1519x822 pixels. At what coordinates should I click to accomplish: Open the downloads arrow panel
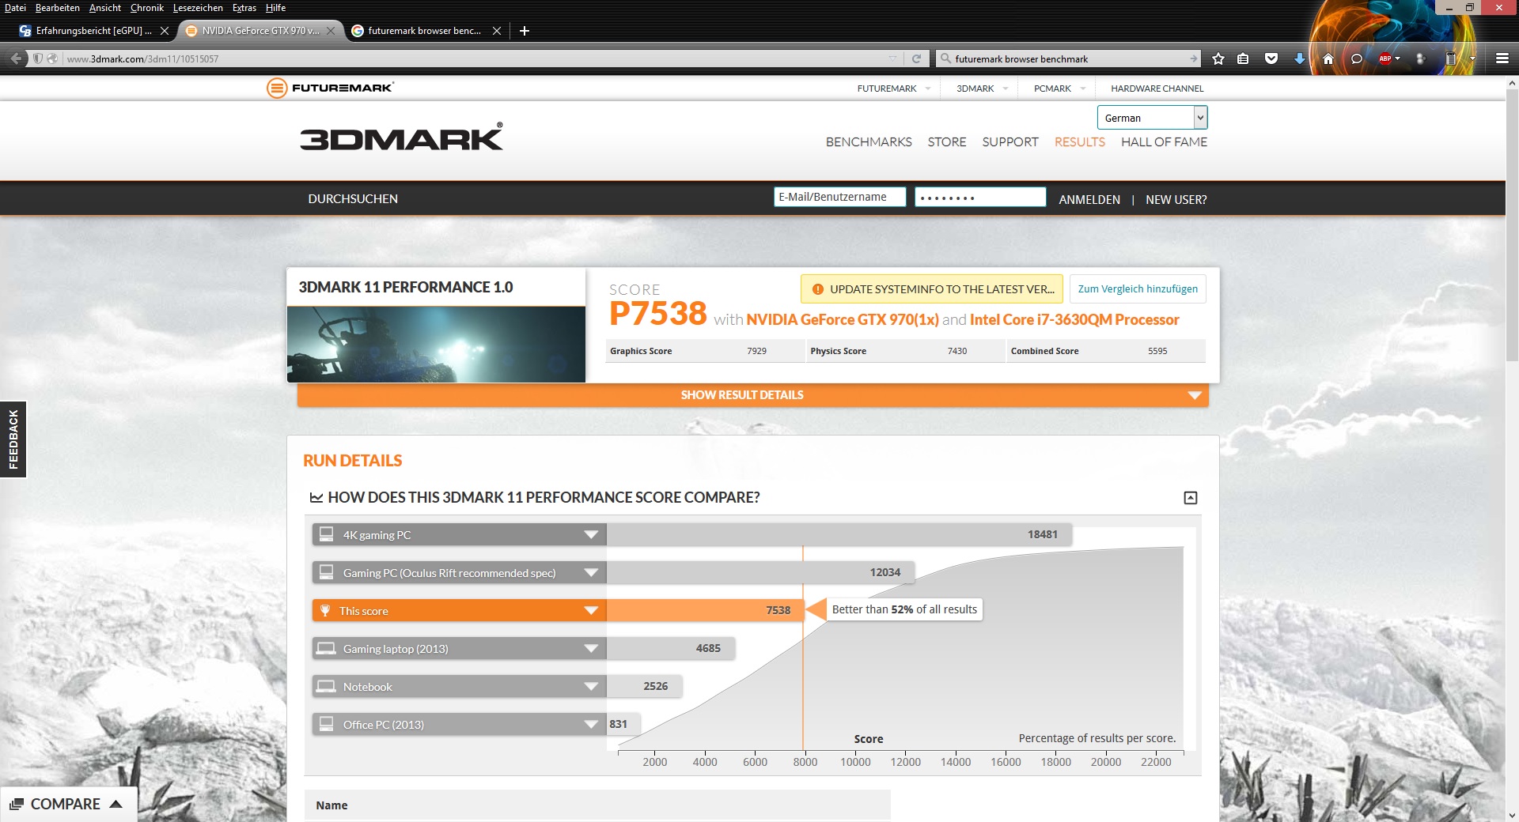click(1299, 58)
